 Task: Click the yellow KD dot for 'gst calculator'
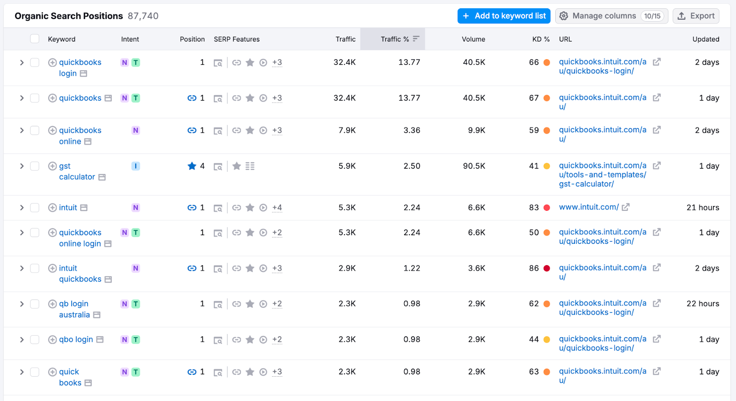tap(546, 166)
